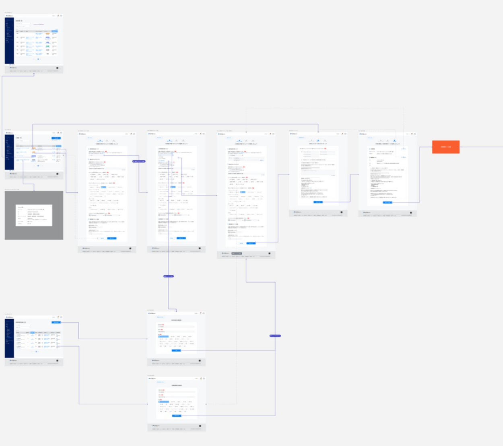503x446 pixels.
Task: Click notification flag icon in bottom-left list frame header
Action: (58, 317)
